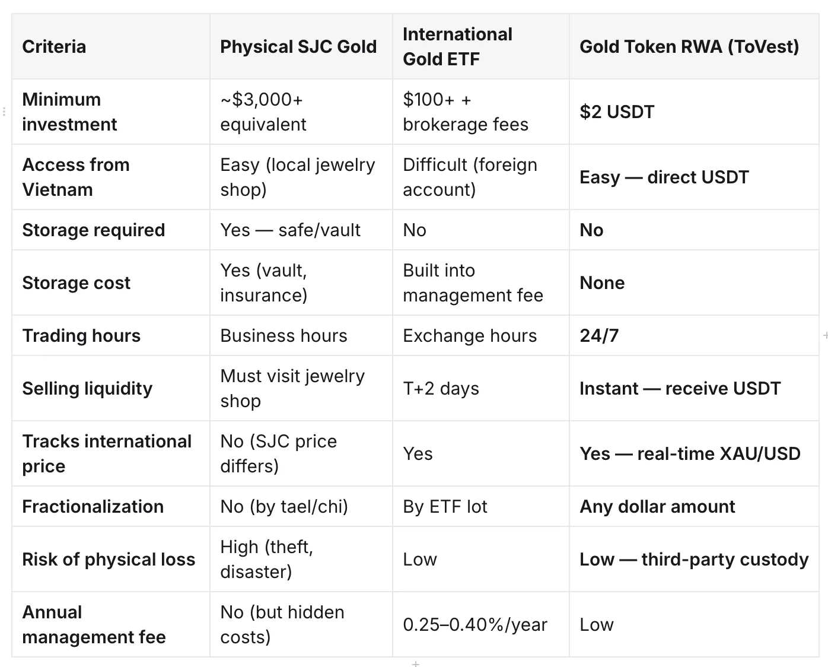Click the Low — third-party custody cell
Viewport: 828px width, 667px height.
[694, 559]
